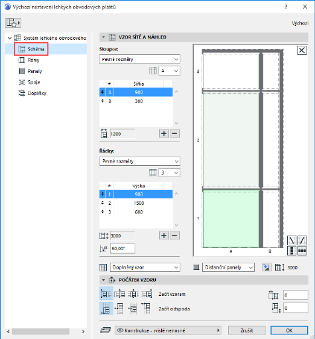The width and height of the screenshot is (315, 339).
Task: Open the favorites picker icon at top left
Action: pos(13,23)
